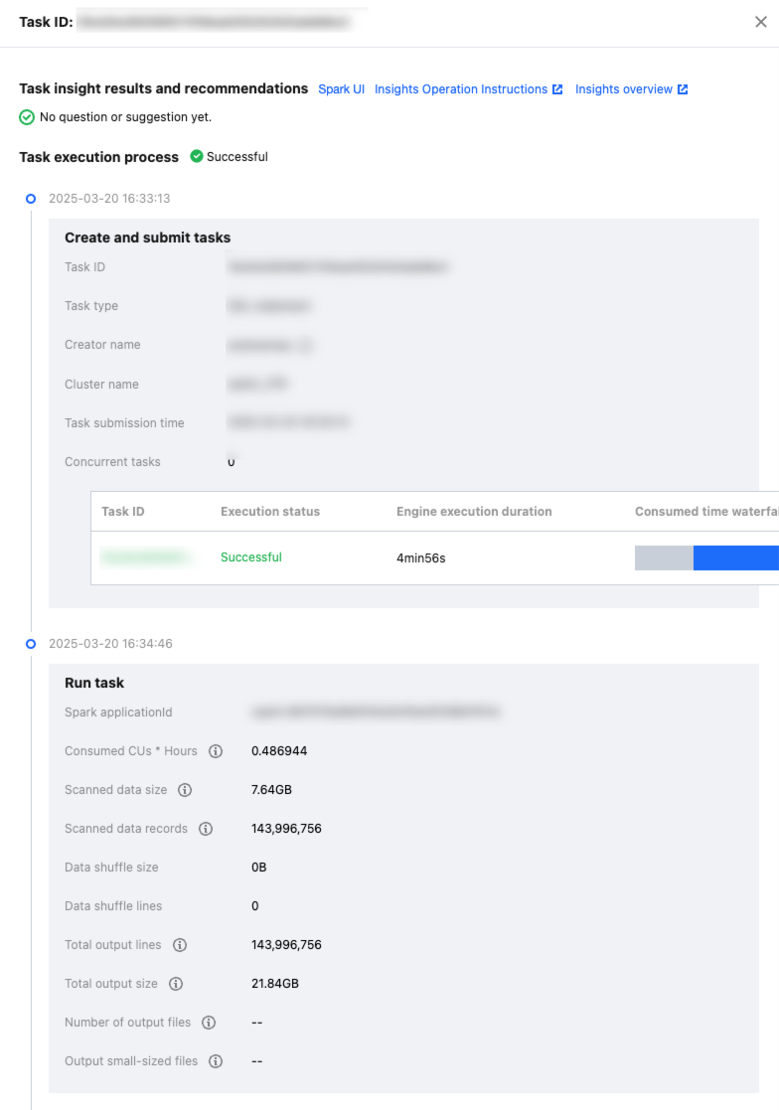The width and height of the screenshot is (779, 1110).
Task: Open the Spark UI link
Action: pyautogui.click(x=341, y=89)
